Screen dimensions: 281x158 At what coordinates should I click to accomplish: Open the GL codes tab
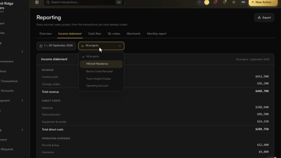pyautogui.click(x=114, y=34)
